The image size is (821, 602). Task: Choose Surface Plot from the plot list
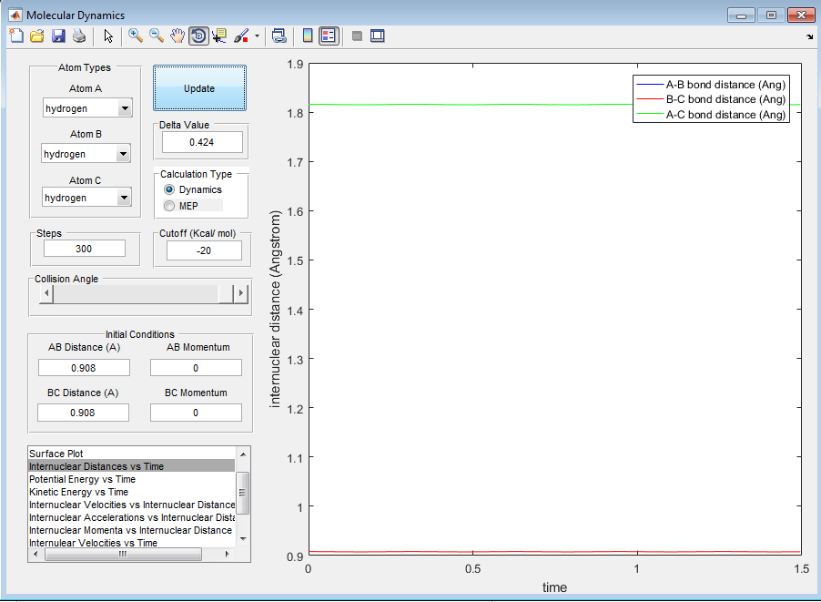[56, 454]
